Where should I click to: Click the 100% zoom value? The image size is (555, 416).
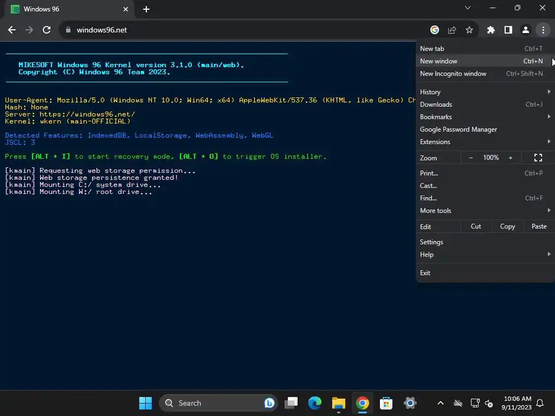[x=491, y=158]
